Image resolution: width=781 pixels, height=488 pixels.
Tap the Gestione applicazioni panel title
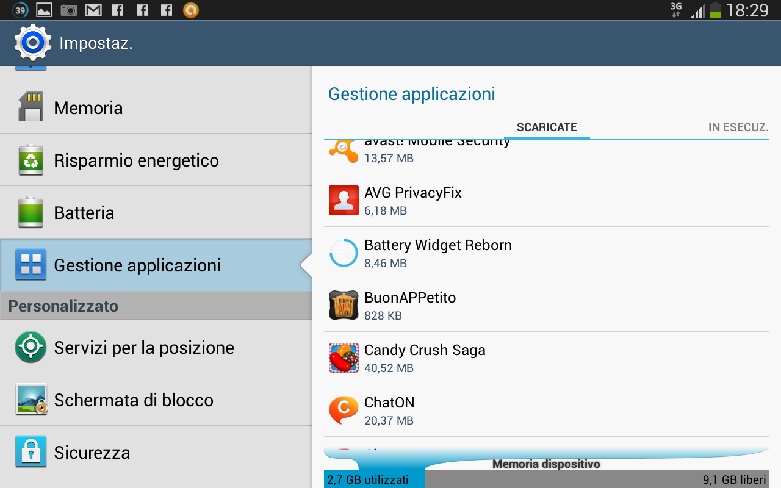click(x=412, y=94)
